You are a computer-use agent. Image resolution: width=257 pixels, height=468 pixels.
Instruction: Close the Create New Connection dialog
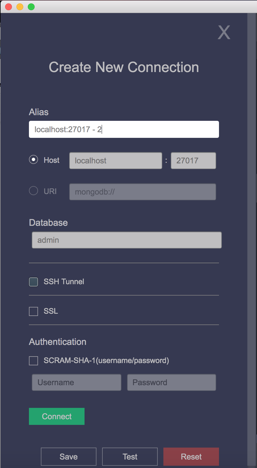tap(224, 32)
